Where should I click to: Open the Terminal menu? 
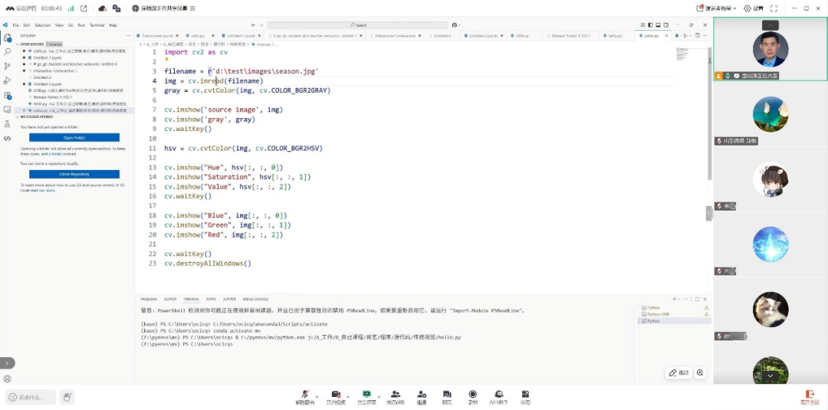point(97,25)
